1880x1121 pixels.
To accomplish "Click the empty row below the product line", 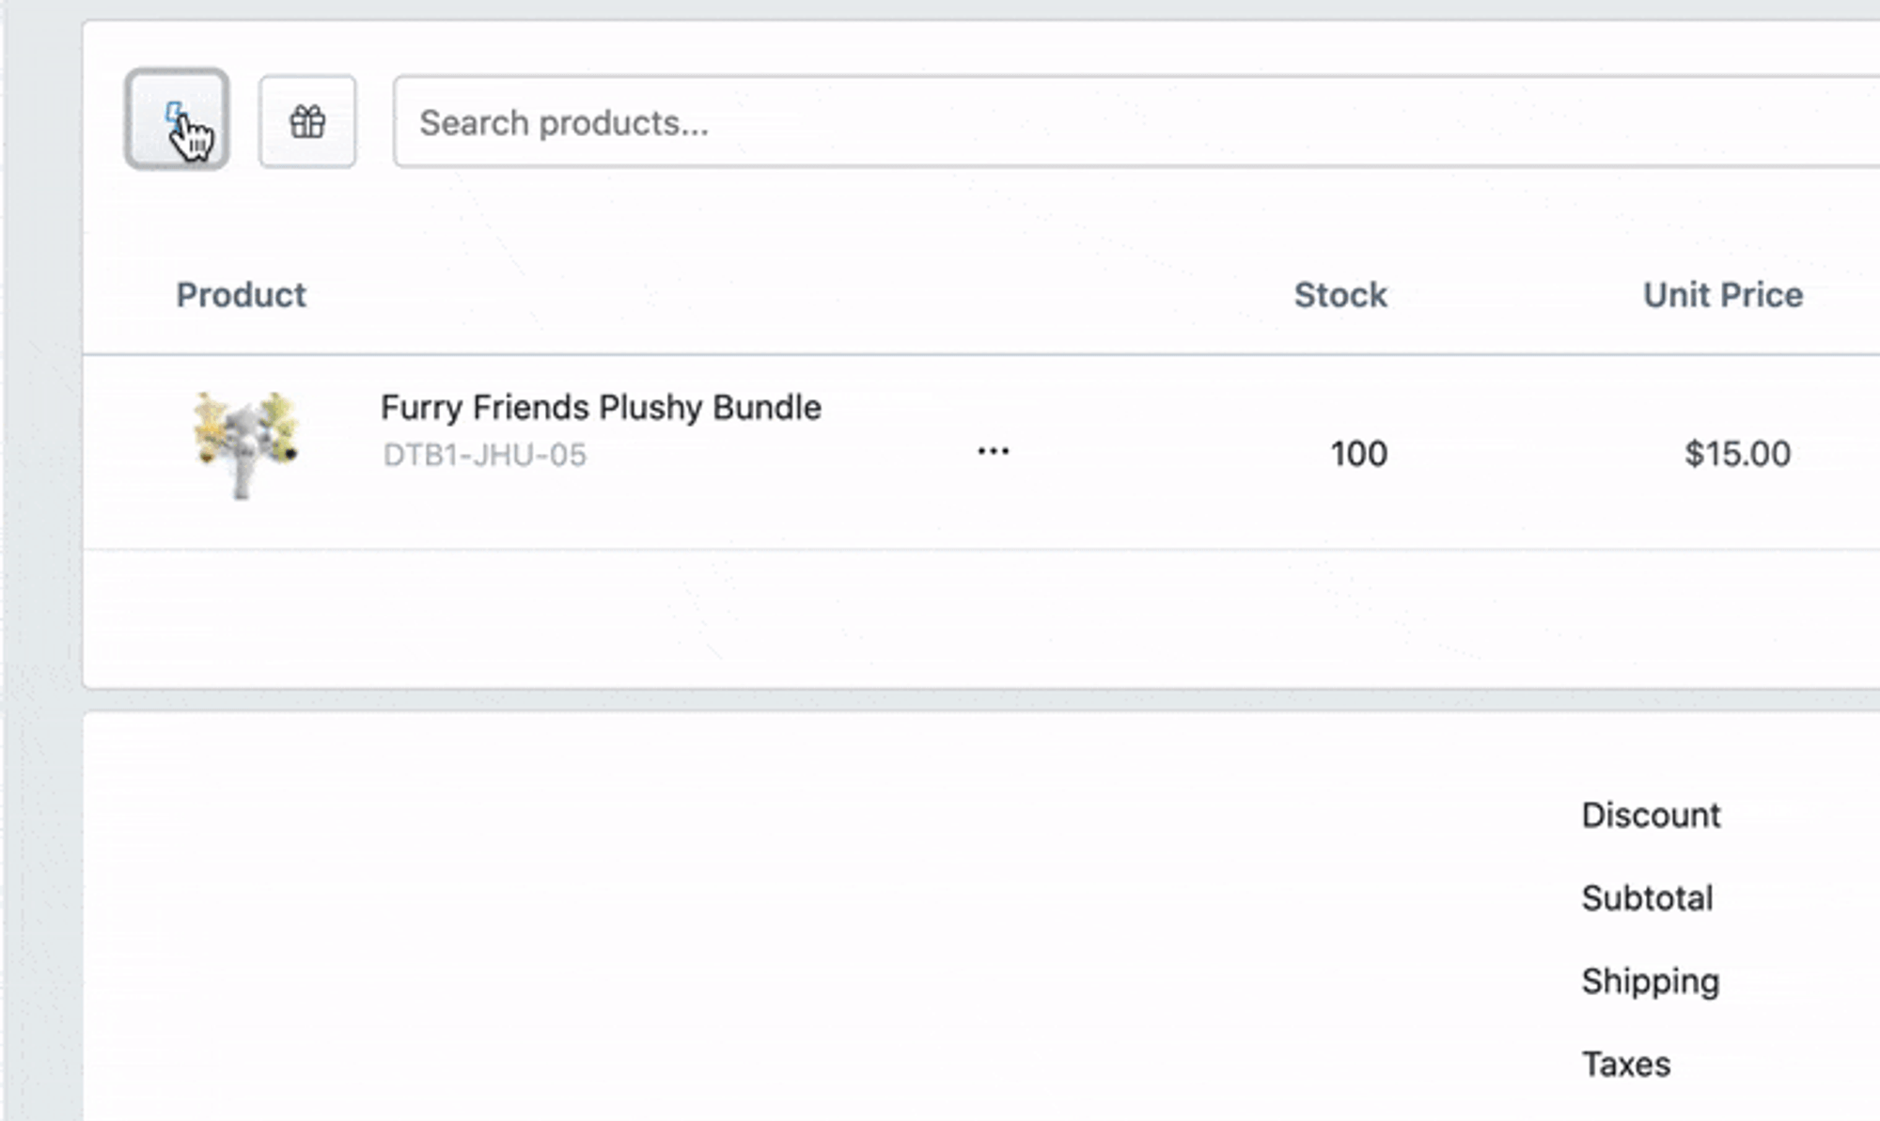I will pyautogui.click(x=940, y=617).
